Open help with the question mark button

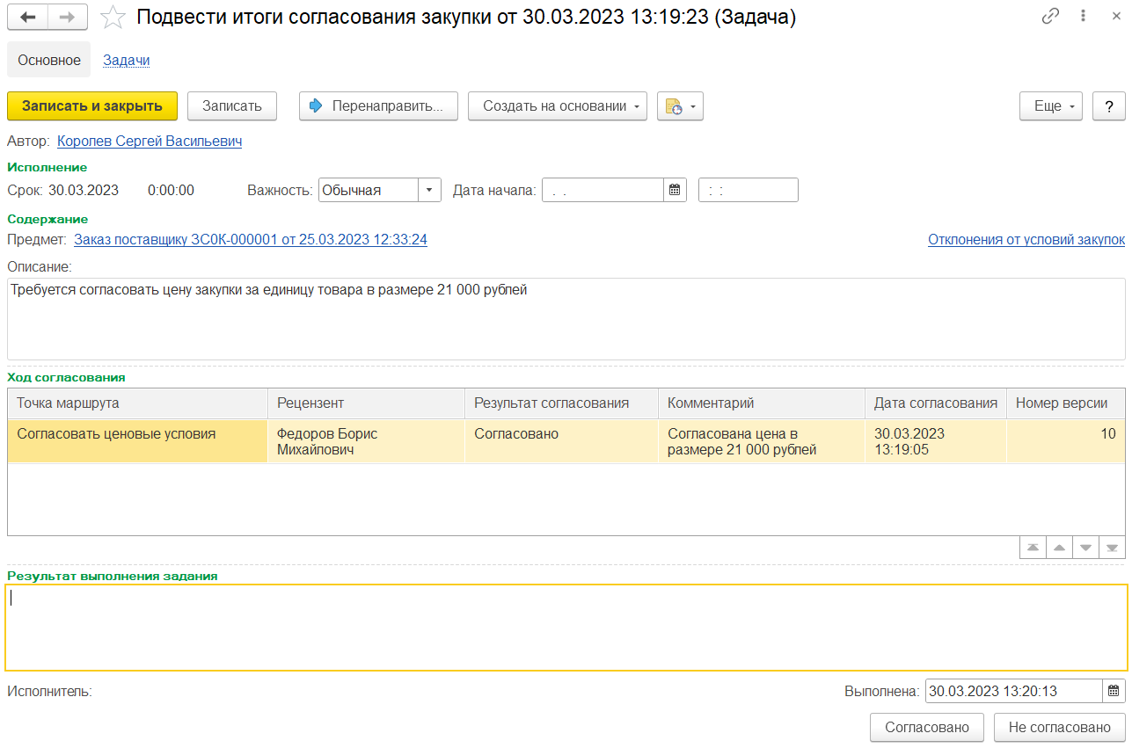1109,105
